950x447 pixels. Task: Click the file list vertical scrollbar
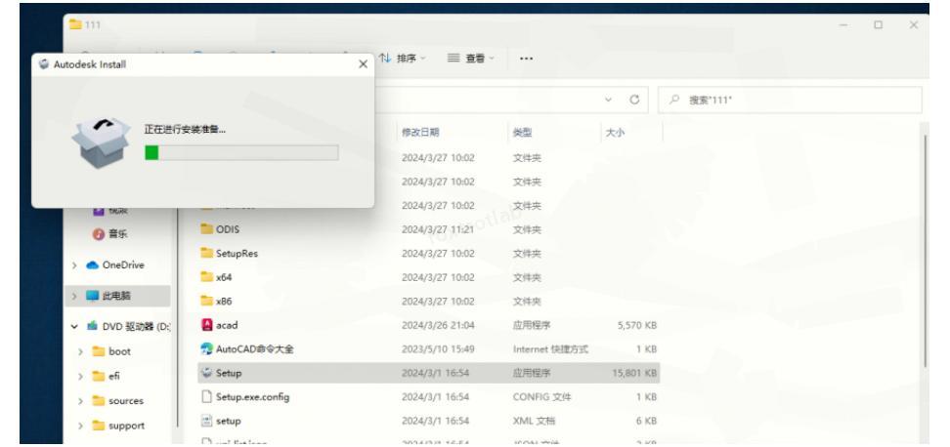(925, 251)
